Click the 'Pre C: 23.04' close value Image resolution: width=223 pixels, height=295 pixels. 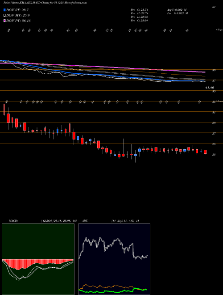139,21
